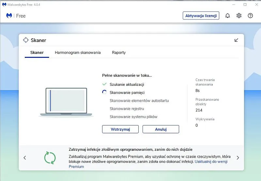Click the Free edition label in the header
The width and height of the screenshot is (261, 181).
(x=21, y=16)
